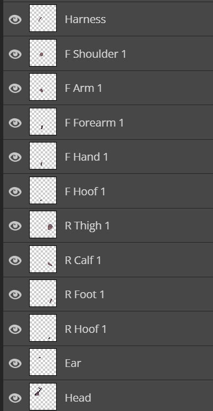Click the R Thigh 1 layer thumbnail

pyautogui.click(x=43, y=224)
